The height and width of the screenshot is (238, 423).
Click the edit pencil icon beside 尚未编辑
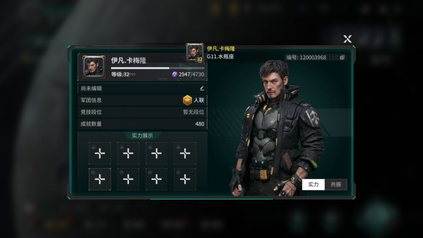point(202,88)
